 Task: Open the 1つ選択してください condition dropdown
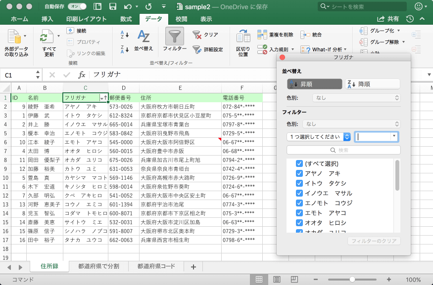(x=319, y=137)
